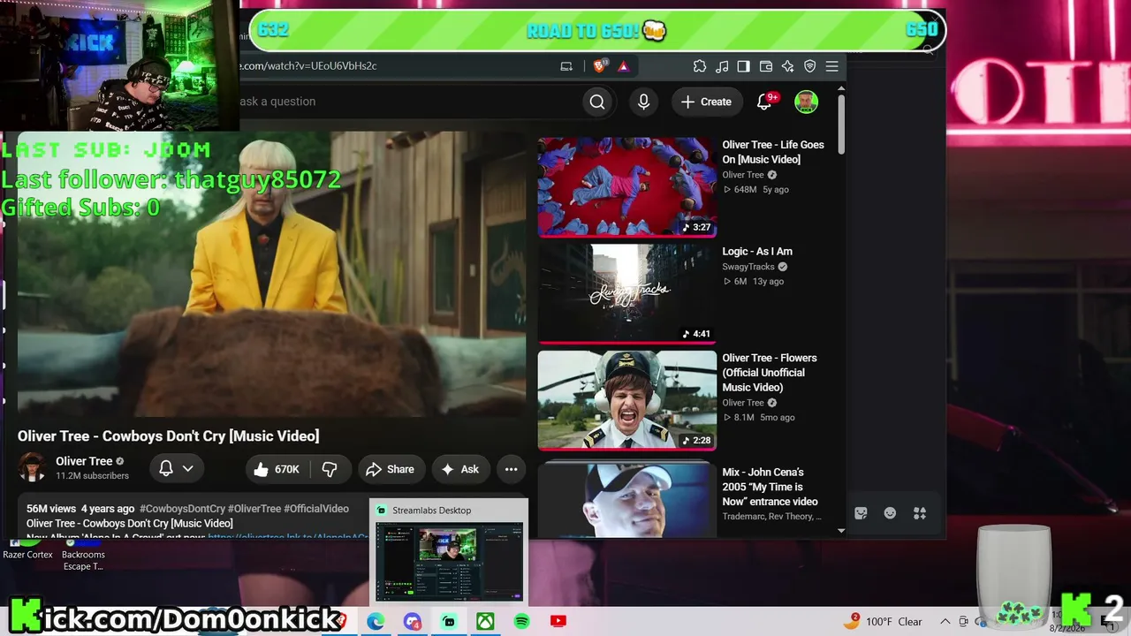Viewport: 1131px width, 636px height.
Task: Open Microsoft Edge from the taskbar
Action: point(376,622)
